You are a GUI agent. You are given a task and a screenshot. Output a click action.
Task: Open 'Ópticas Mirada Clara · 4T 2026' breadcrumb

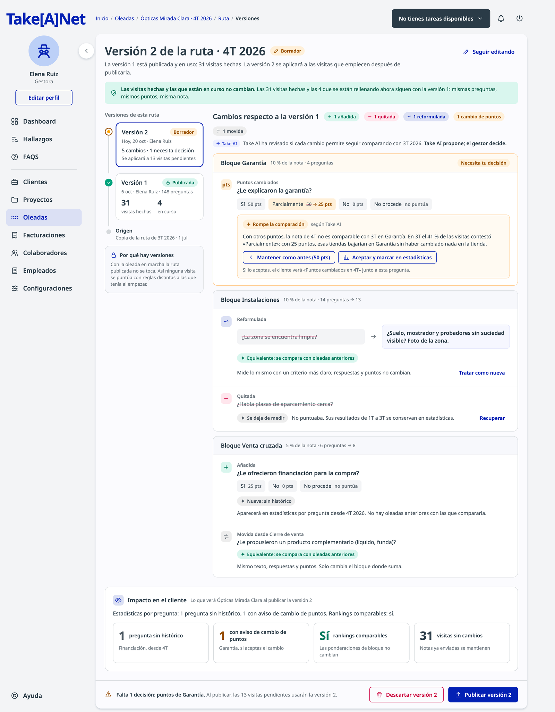(176, 18)
